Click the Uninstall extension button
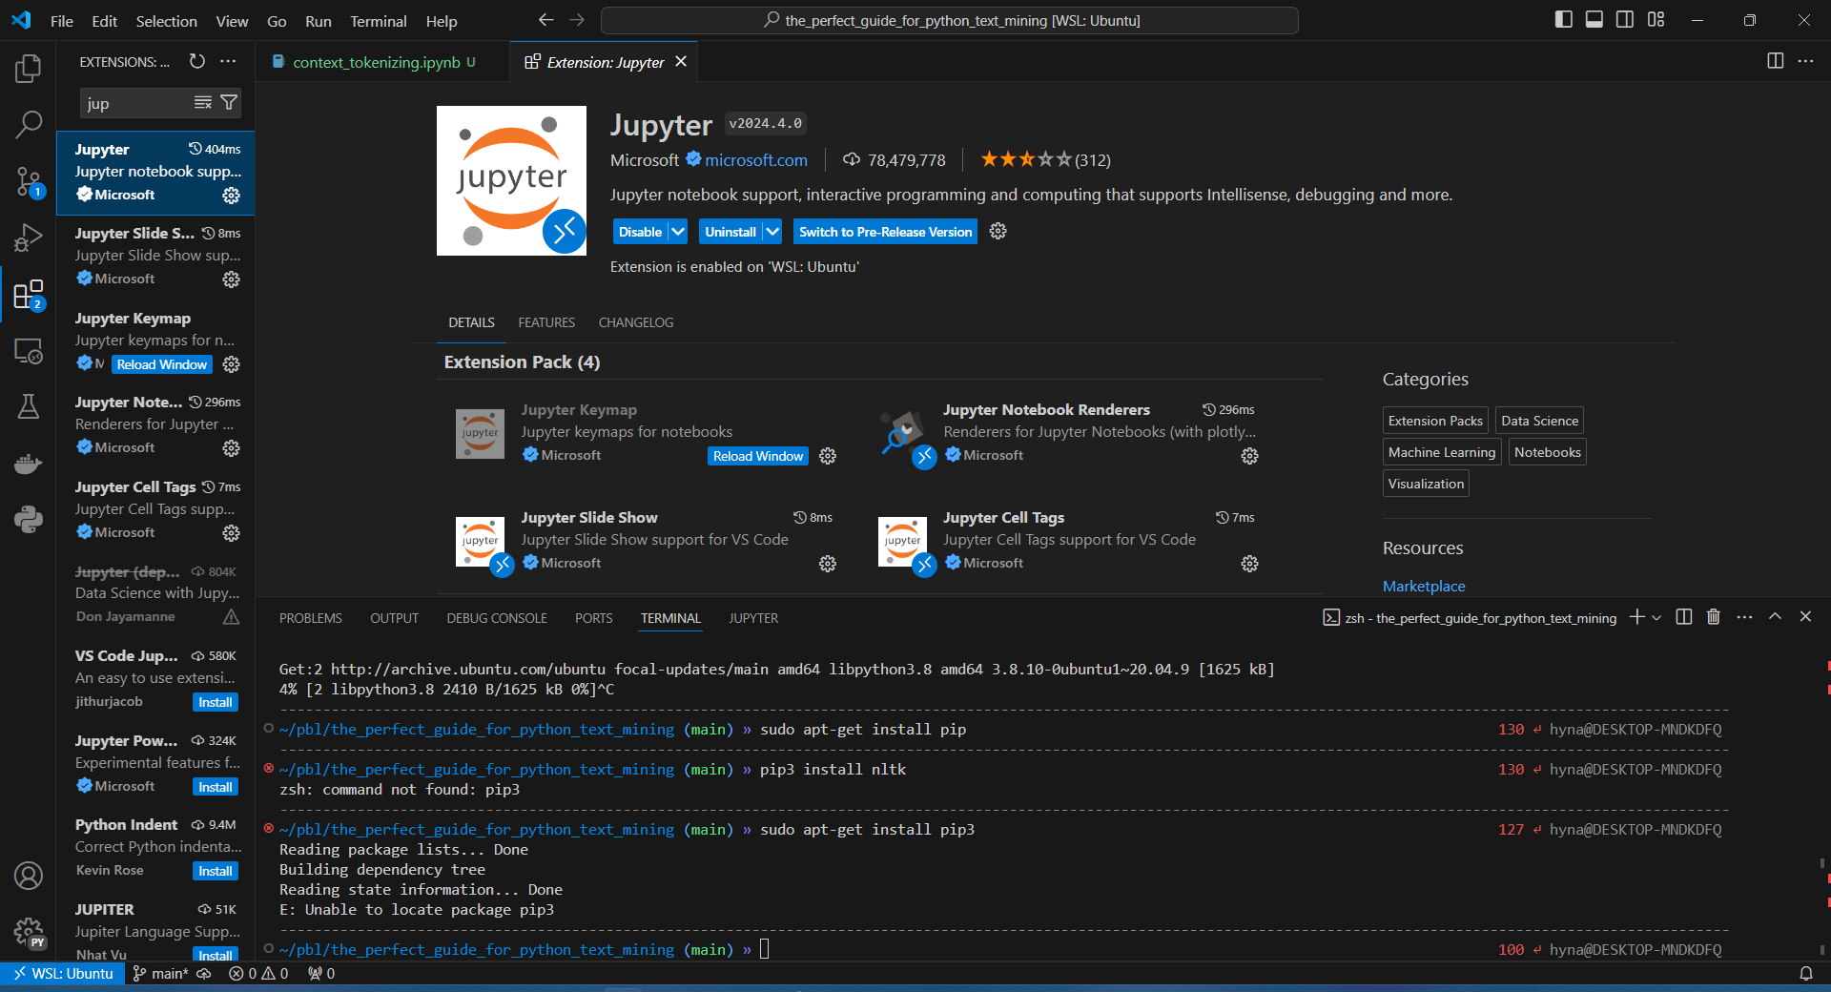Image resolution: width=1831 pixels, height=992 pixels. click(730, 232)
